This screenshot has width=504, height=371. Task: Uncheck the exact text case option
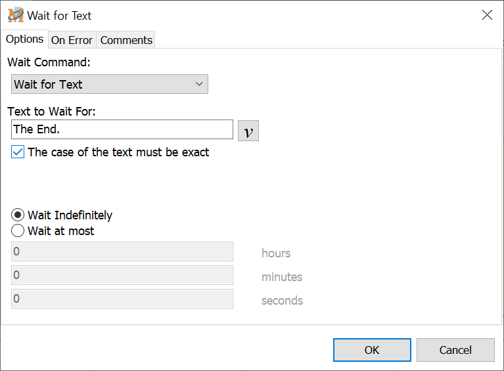[x=18, y=152]
